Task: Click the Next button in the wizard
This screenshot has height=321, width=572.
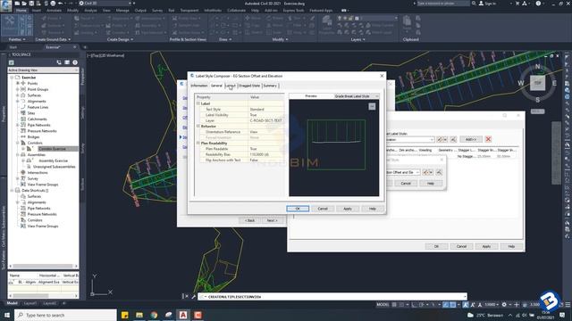Action: click(272, 220)
